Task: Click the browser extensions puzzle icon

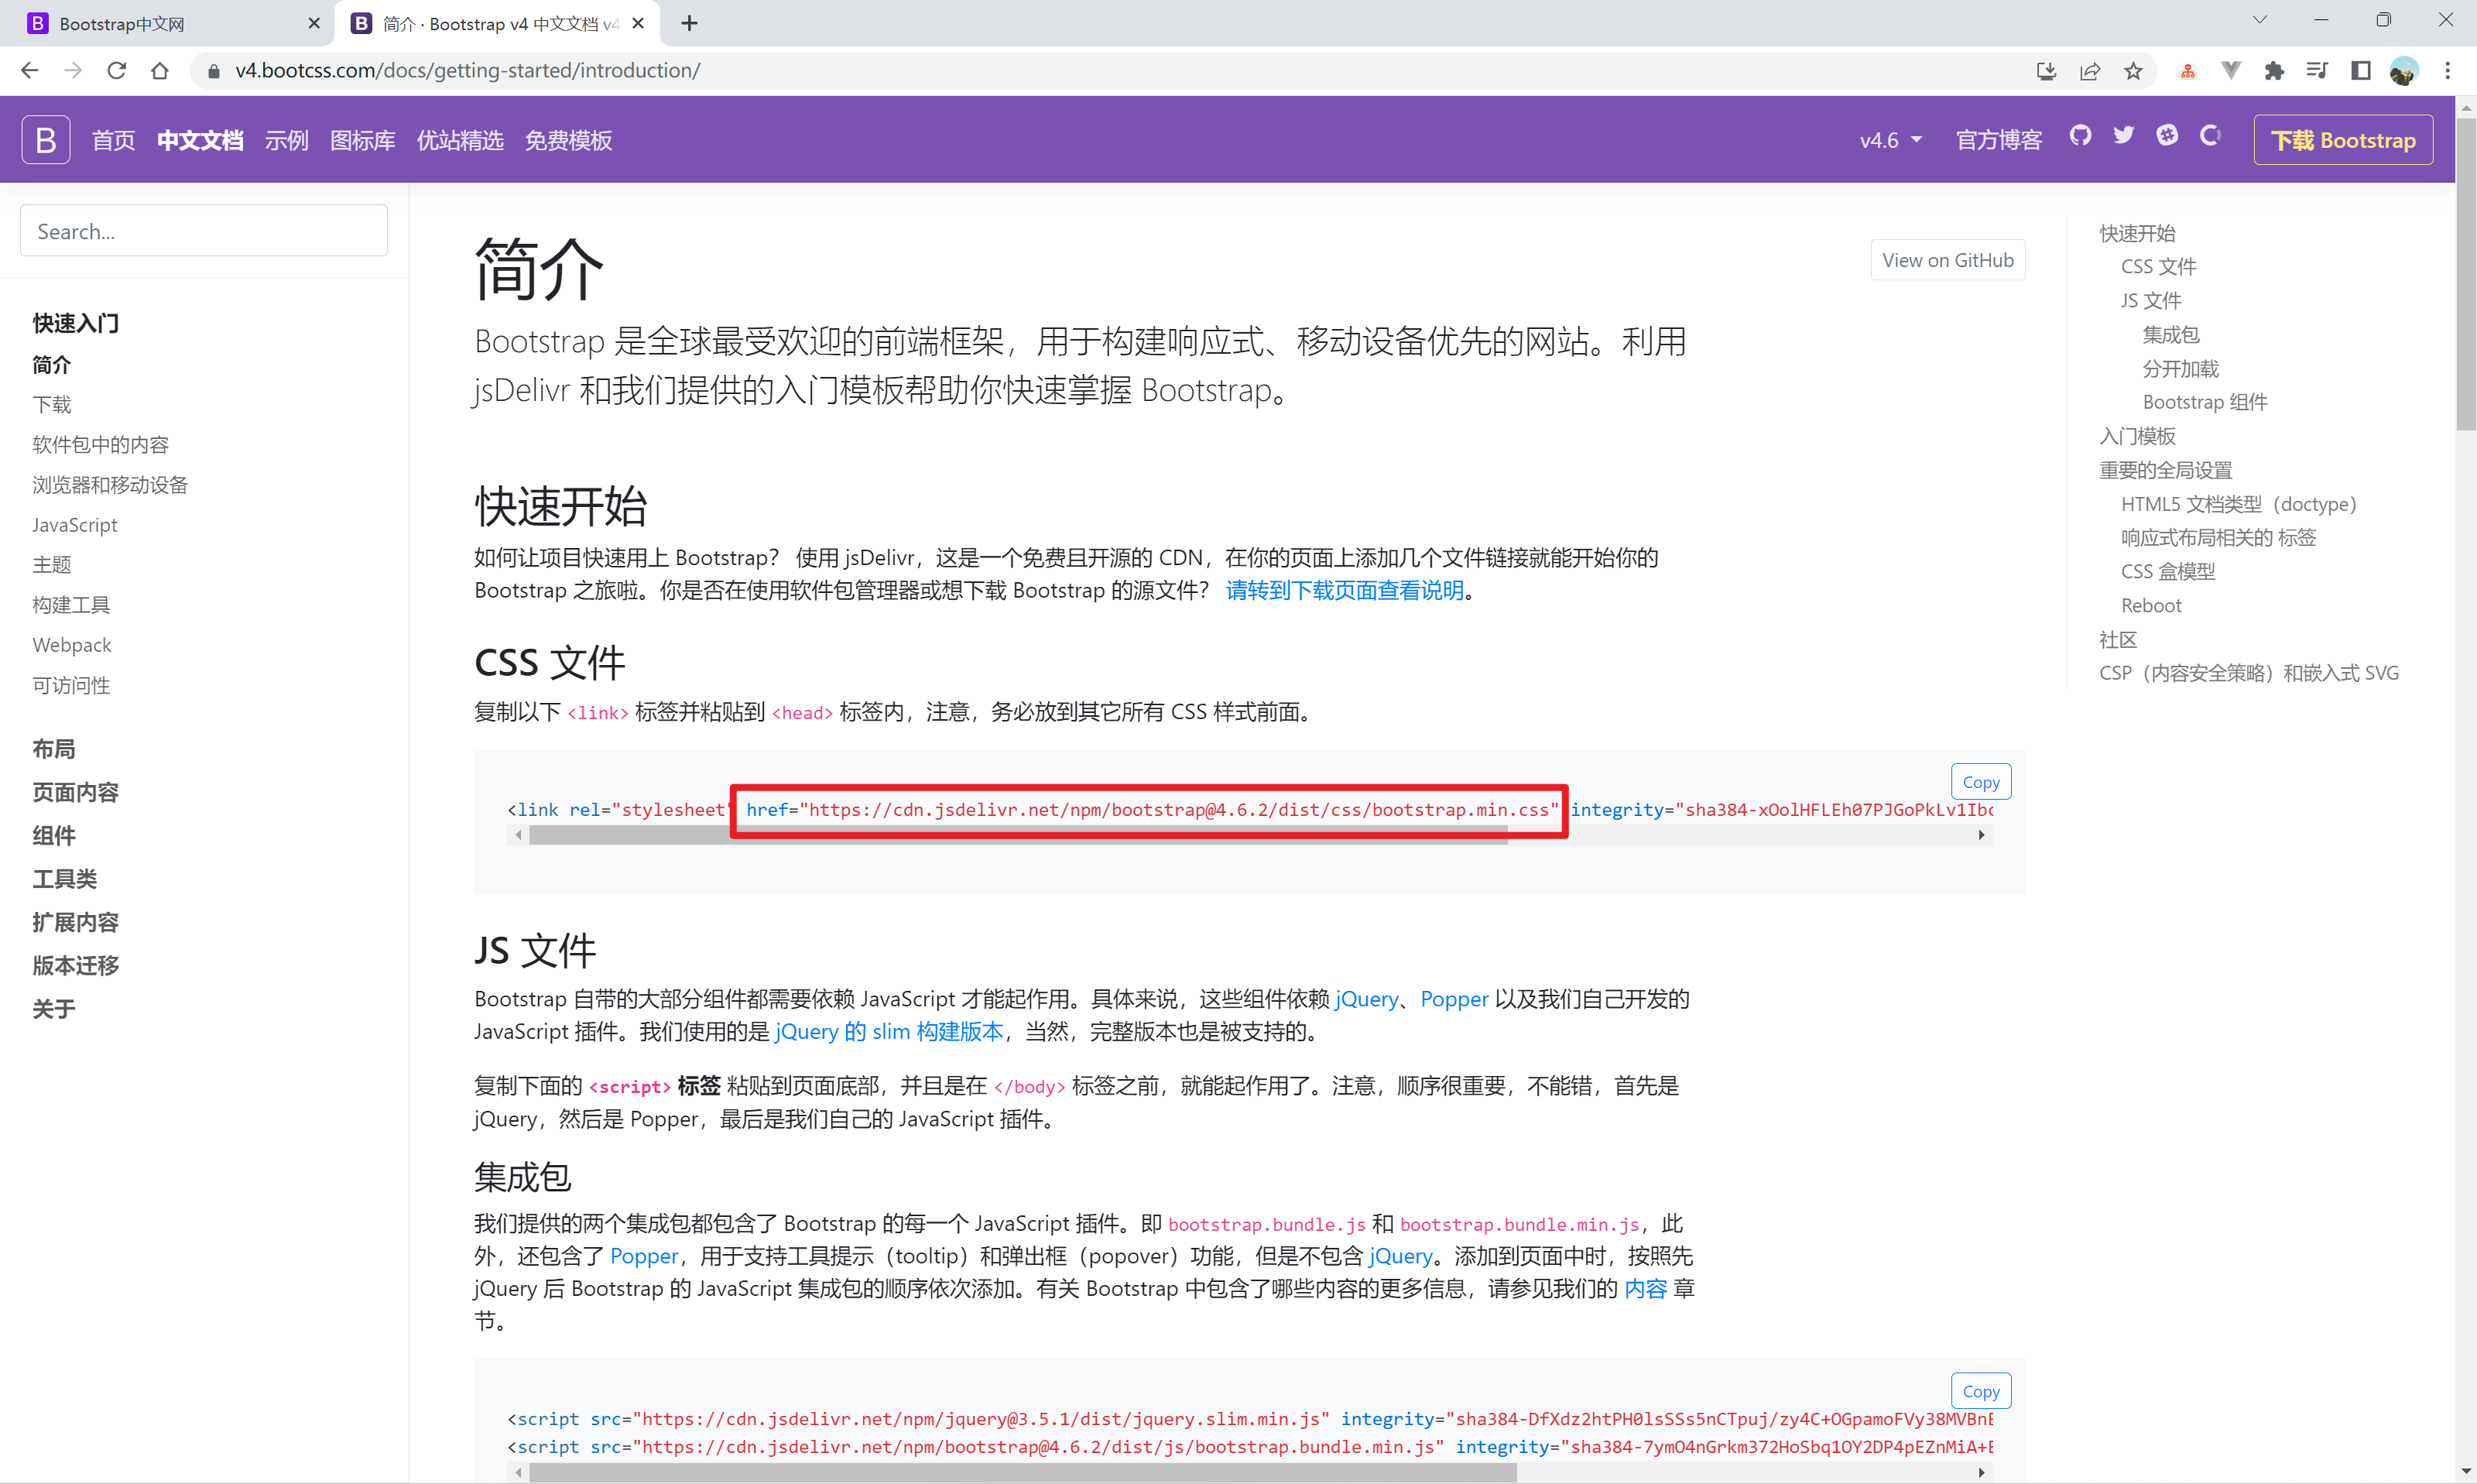Action: click(2274, 70)
